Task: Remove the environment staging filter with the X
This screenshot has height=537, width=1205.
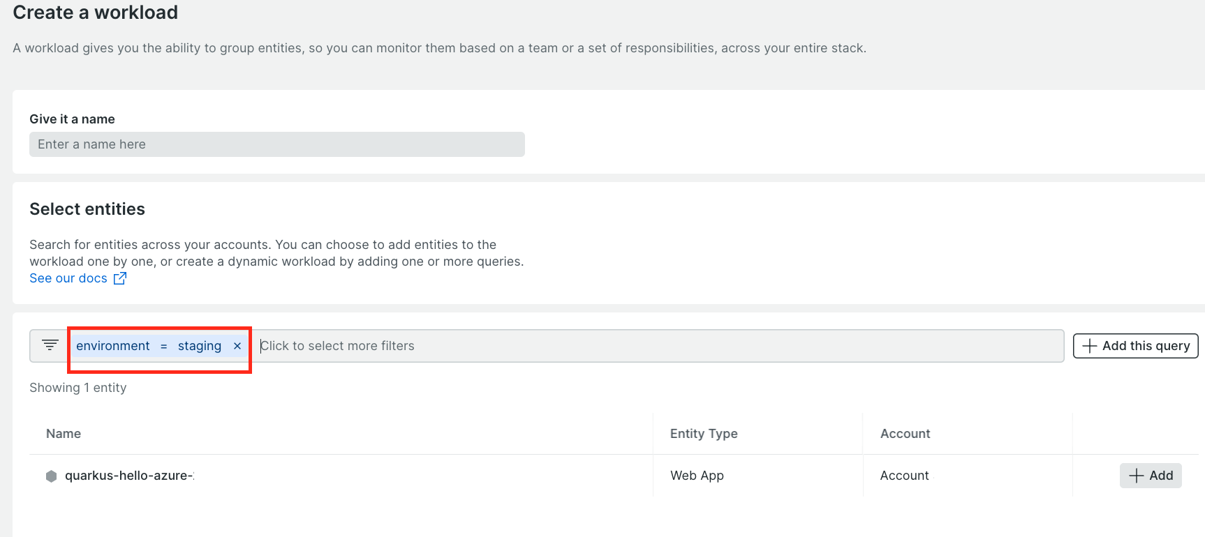Action: pyautogui.click(x=237, y=346)
